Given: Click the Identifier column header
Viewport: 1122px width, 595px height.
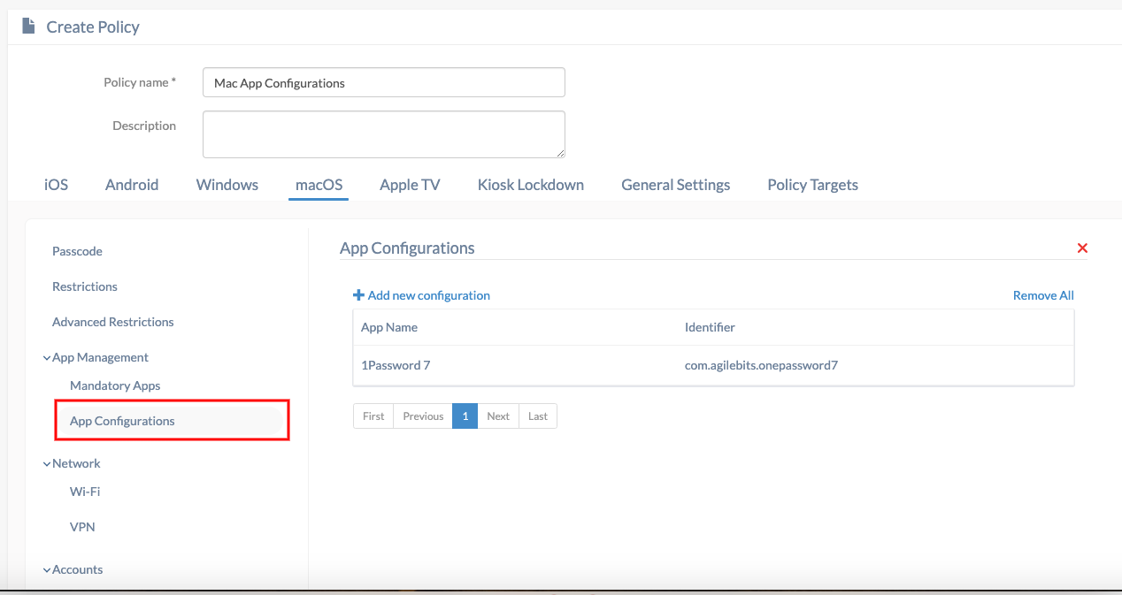Looking at the screenshot, I should pos(710,327).
